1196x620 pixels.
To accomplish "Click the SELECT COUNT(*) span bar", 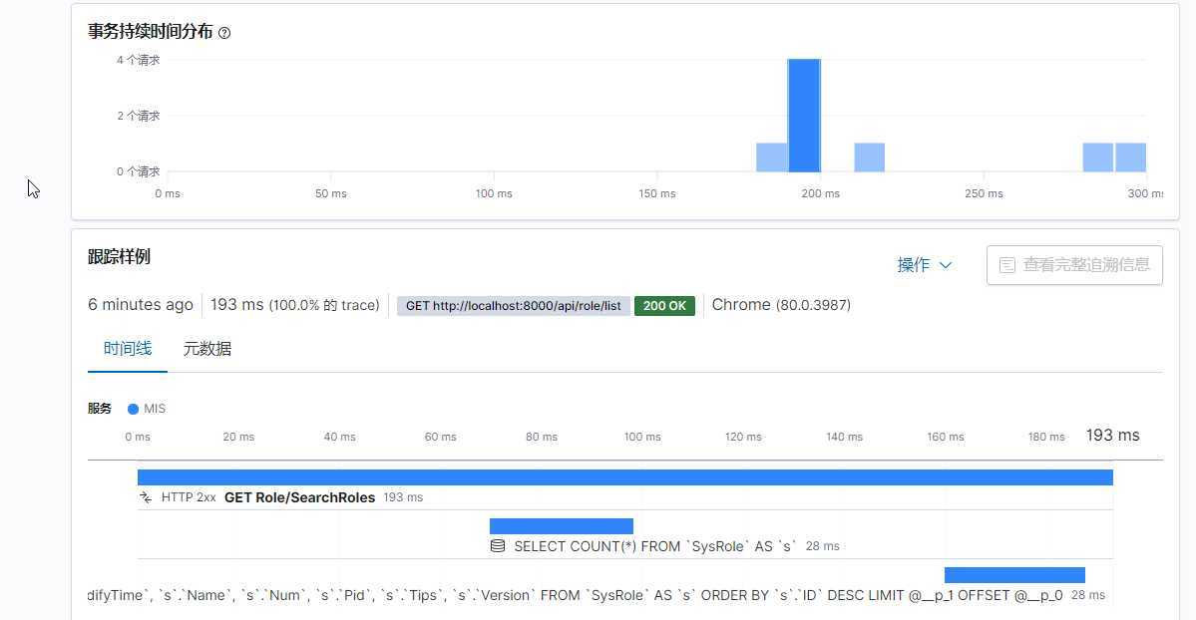I will click(x=562, y=526).
